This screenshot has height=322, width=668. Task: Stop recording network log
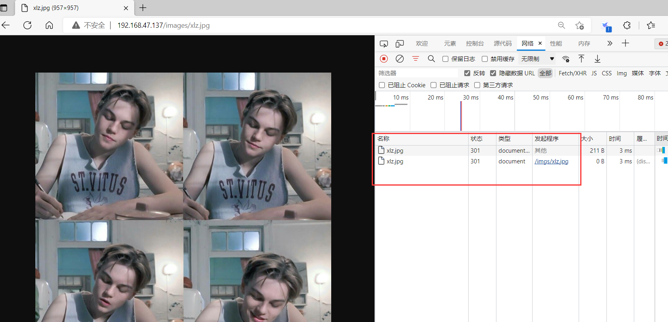pyautogui.click(x=384, y=59)
